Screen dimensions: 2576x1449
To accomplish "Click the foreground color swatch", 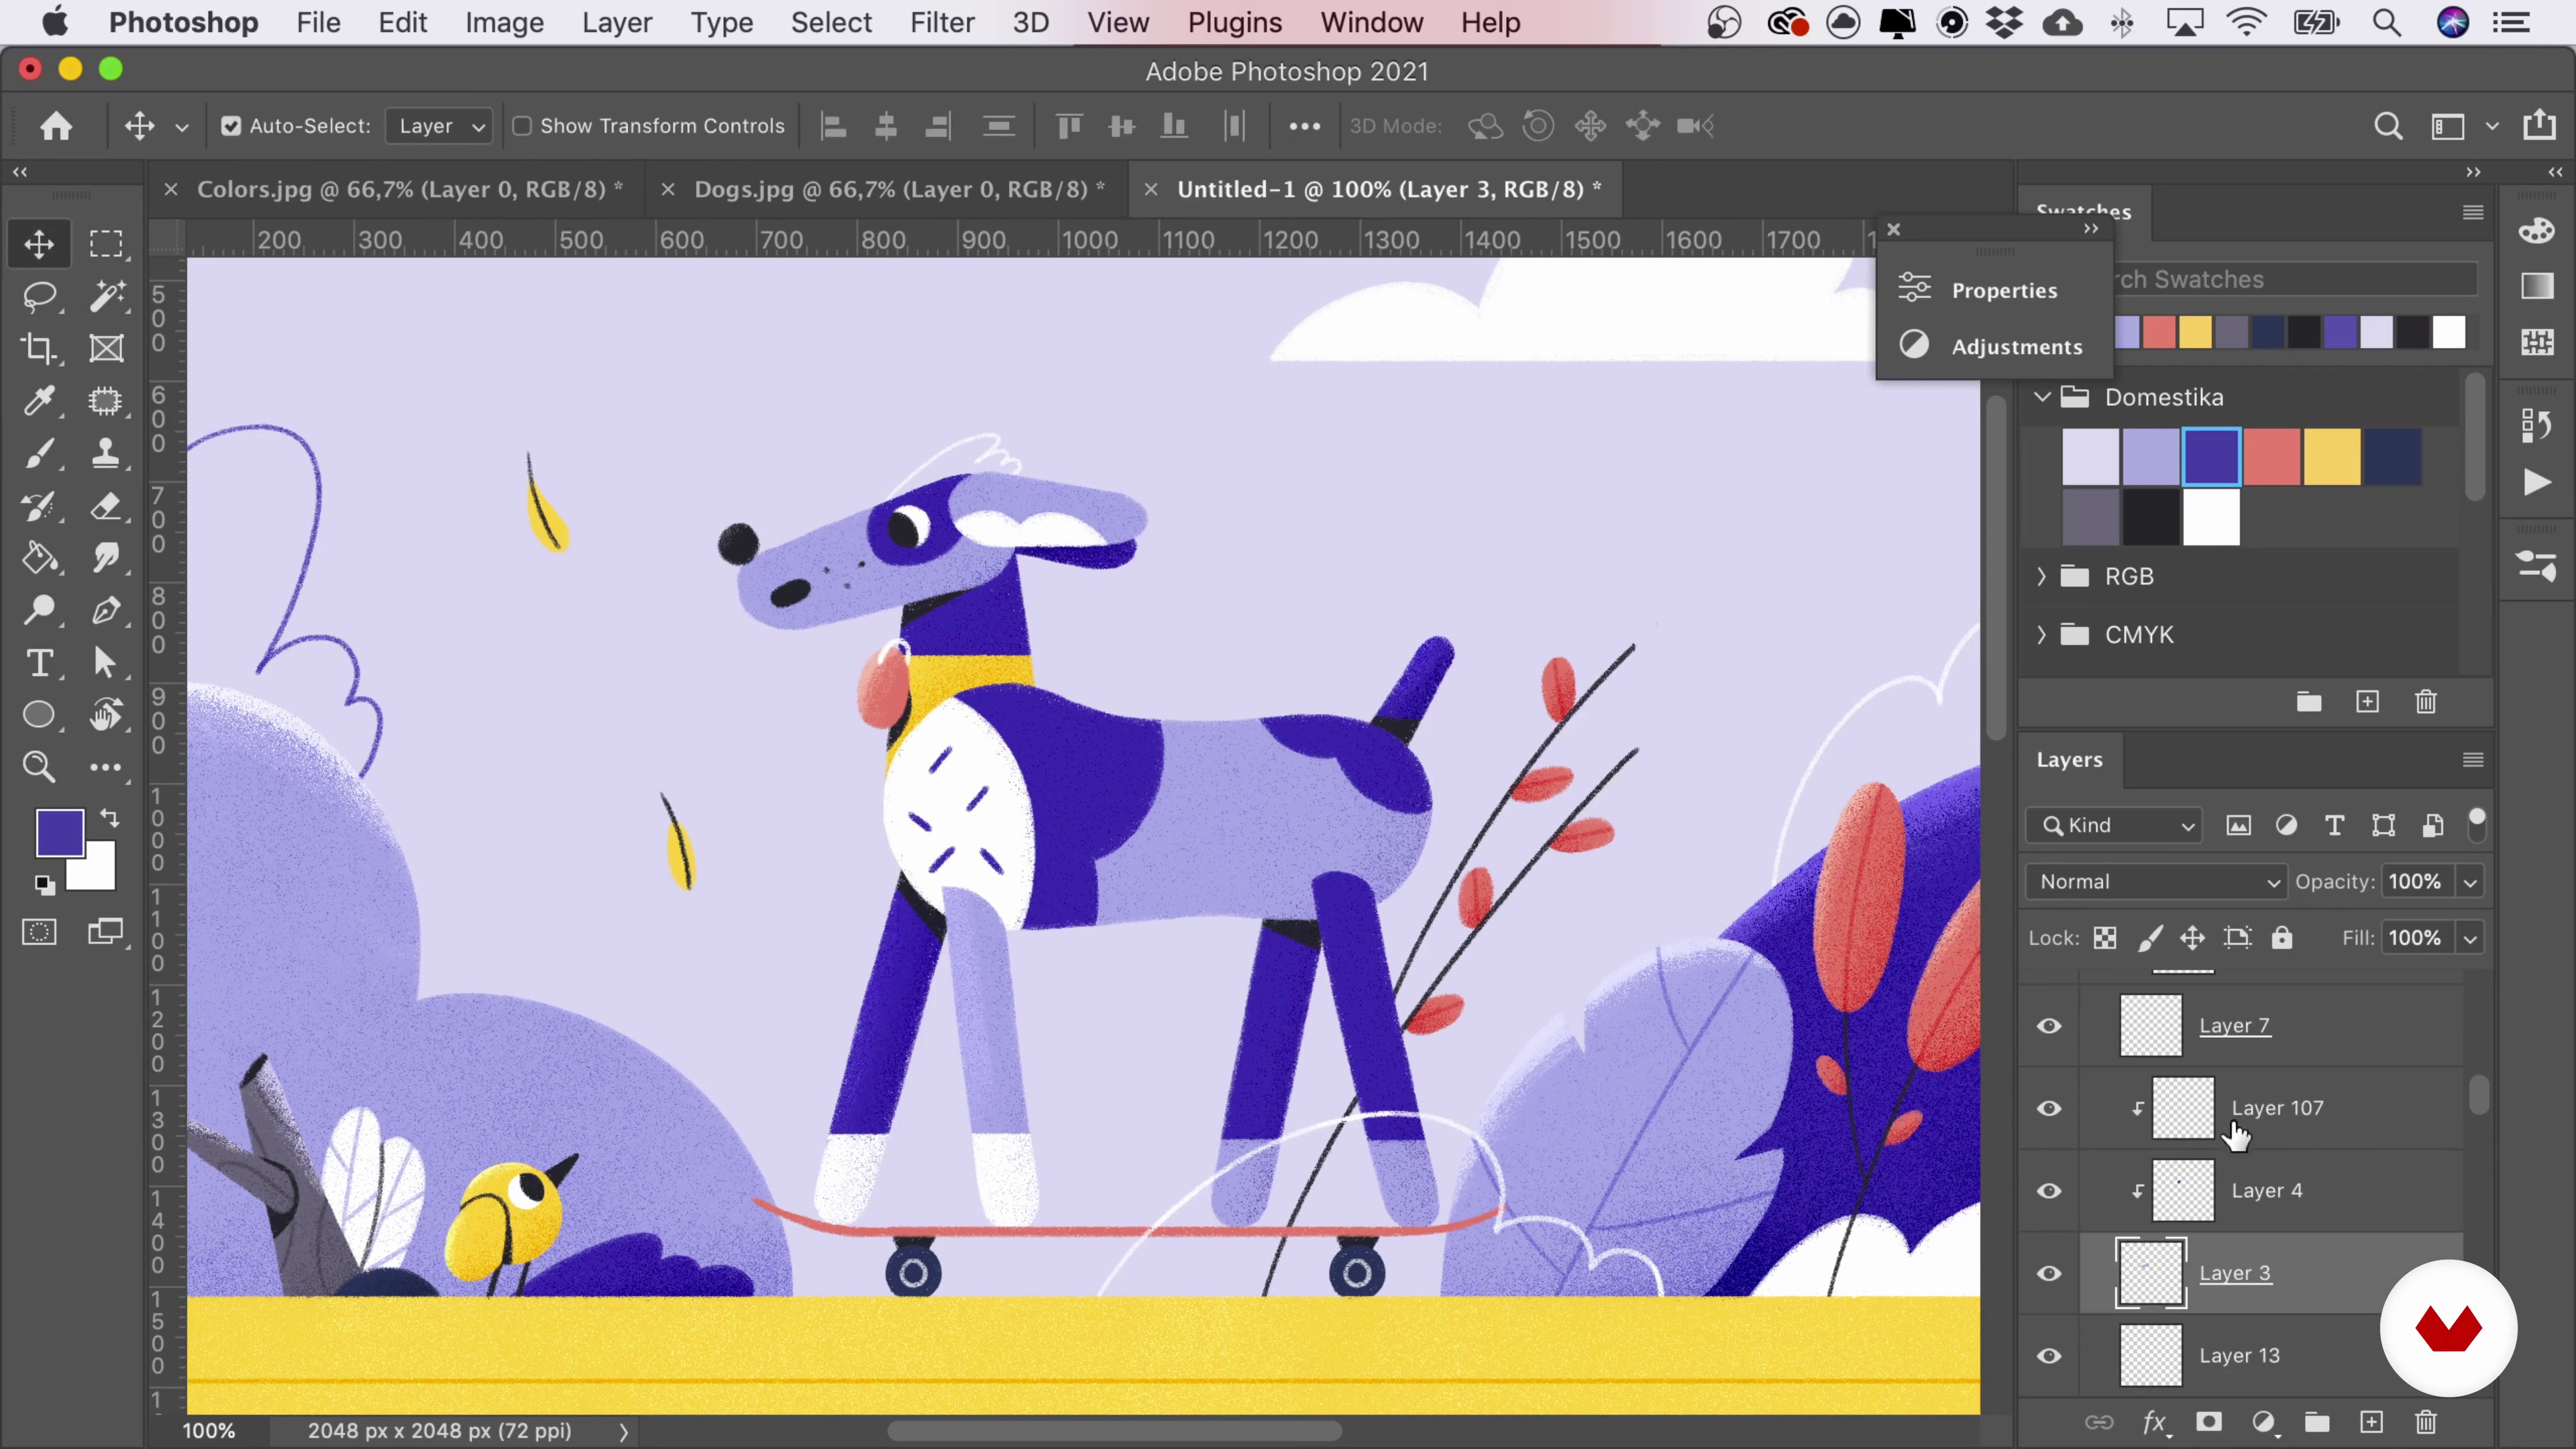I will tap(59, 832).
